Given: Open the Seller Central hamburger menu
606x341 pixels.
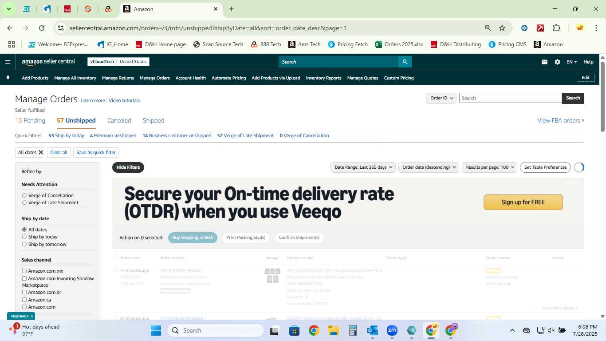Looking at the screenshot, I should [8, 62].
